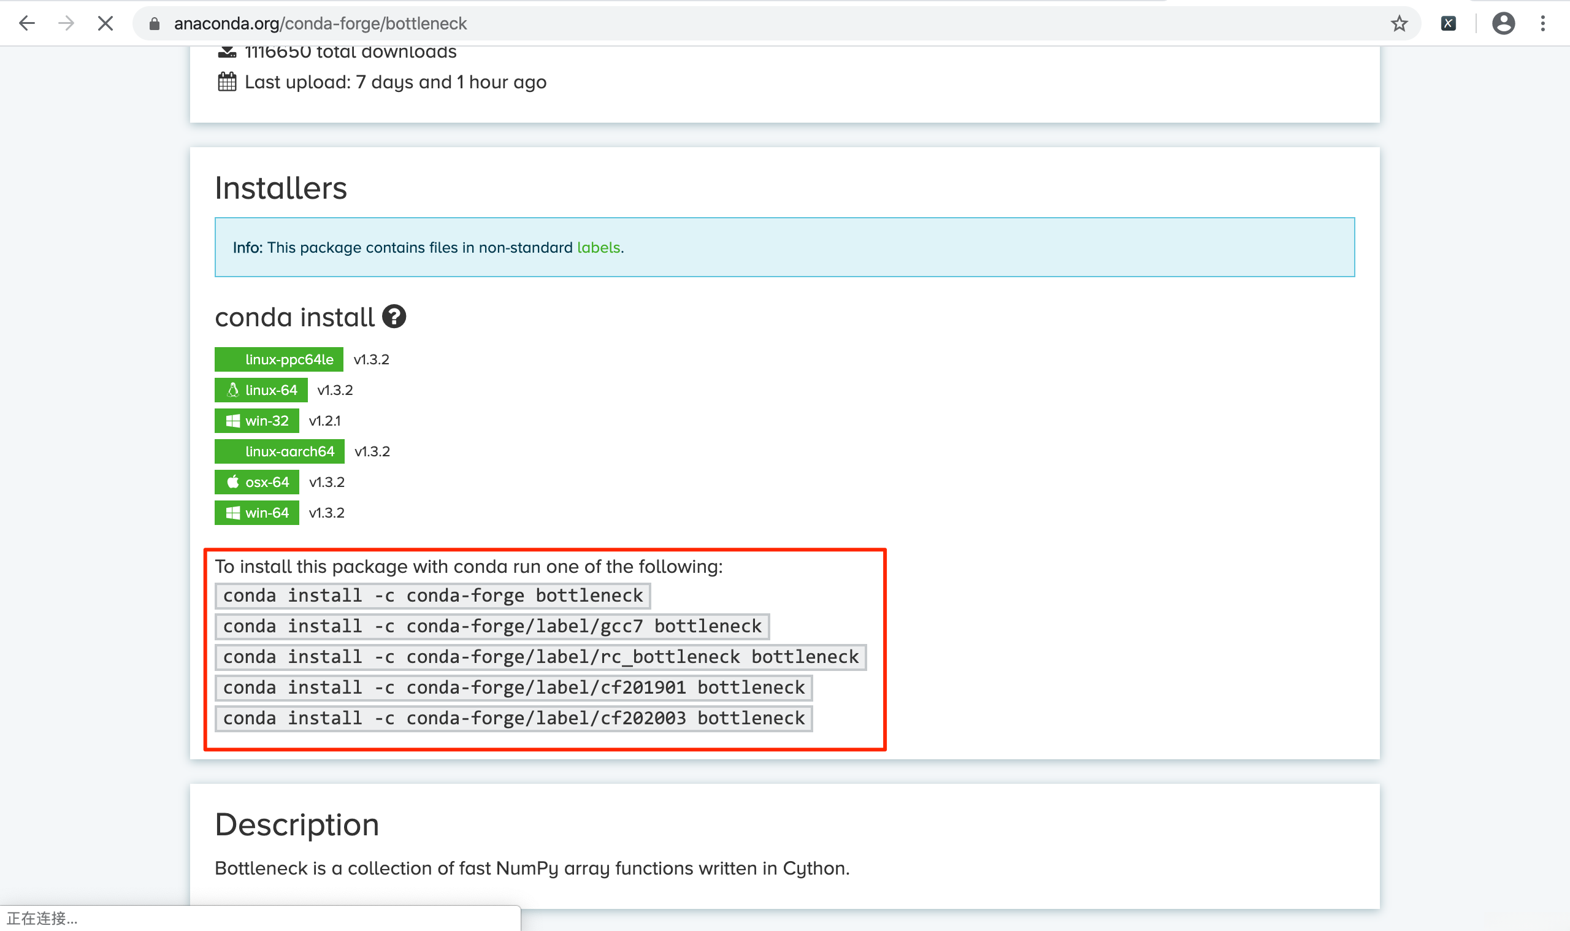Image resolution: width=1570 pixels, height=931 pixels.
Task: Open the non-standard labels link
Action: coord(598,248)
